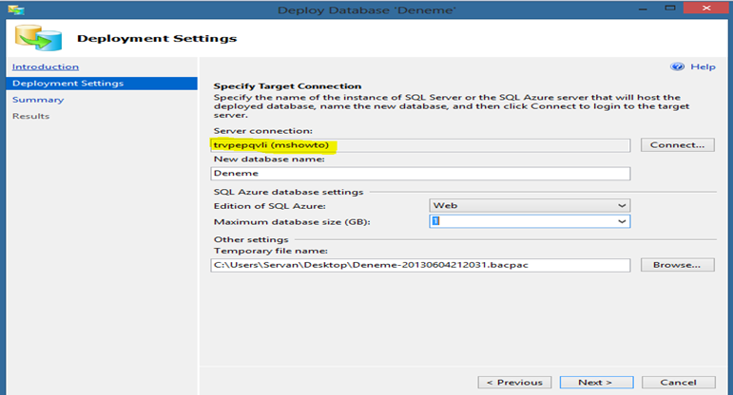Select Deployment Settings in the sidebar
This screenshot has width=733, height=395.
(102, 84)
